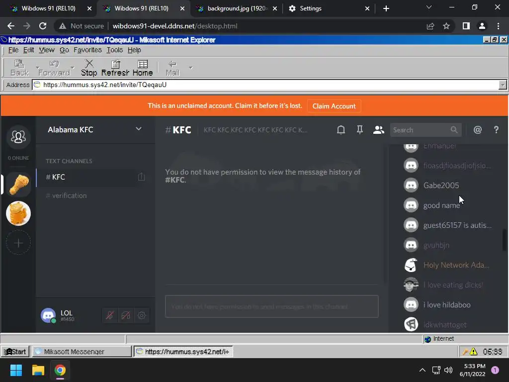This screenshot has width=509, height=382.
Task: Select the orange cat server icon
Action: pyautogui.click(x=18, y=213)
